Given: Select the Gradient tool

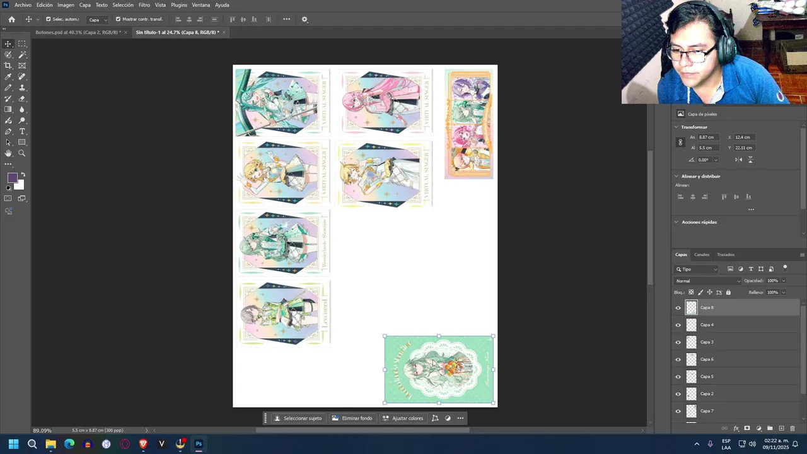Looking at the screenshot, I should [8, 110].
